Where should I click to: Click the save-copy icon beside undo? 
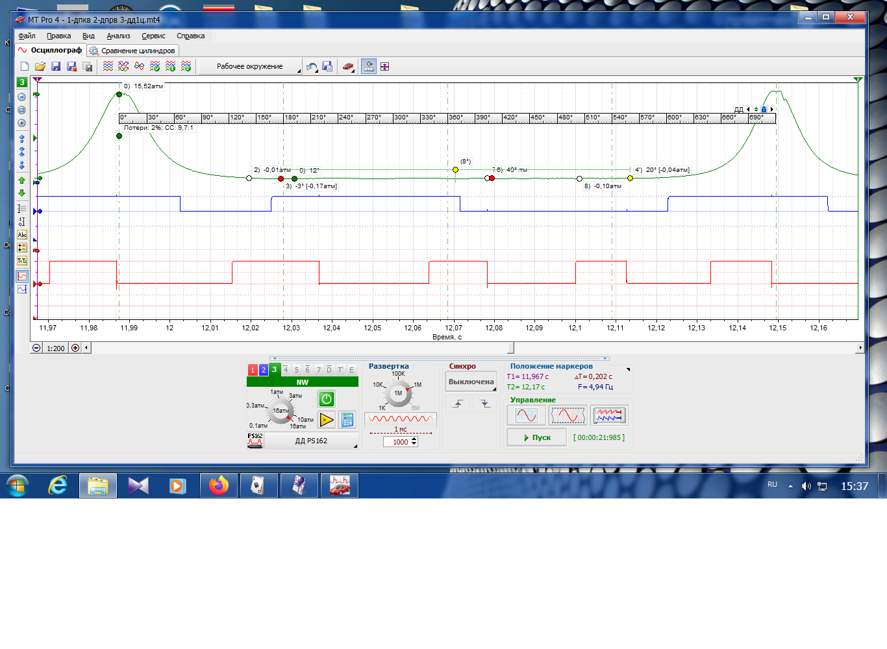tap(327, 66)
